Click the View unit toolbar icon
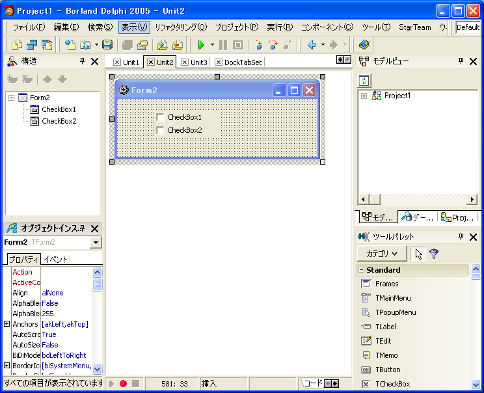Image resolution: width=484 pixels, height=393 pixels. pyautogui.click(x=17, y=45)
